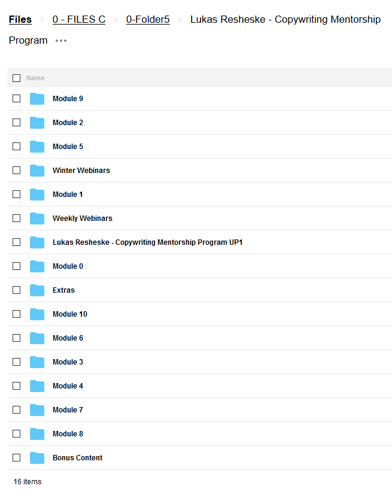Screen dimensions: 392x501
Task: Tick the Module 0 checkbox
Action: click(17, 266)
